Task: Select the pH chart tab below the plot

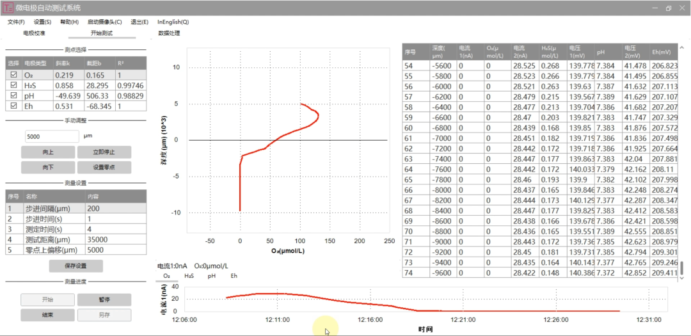Action: (212, 276)
